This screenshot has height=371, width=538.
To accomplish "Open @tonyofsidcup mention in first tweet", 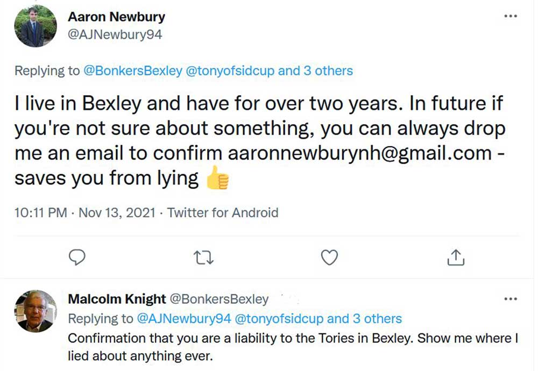I will [230, 70].
